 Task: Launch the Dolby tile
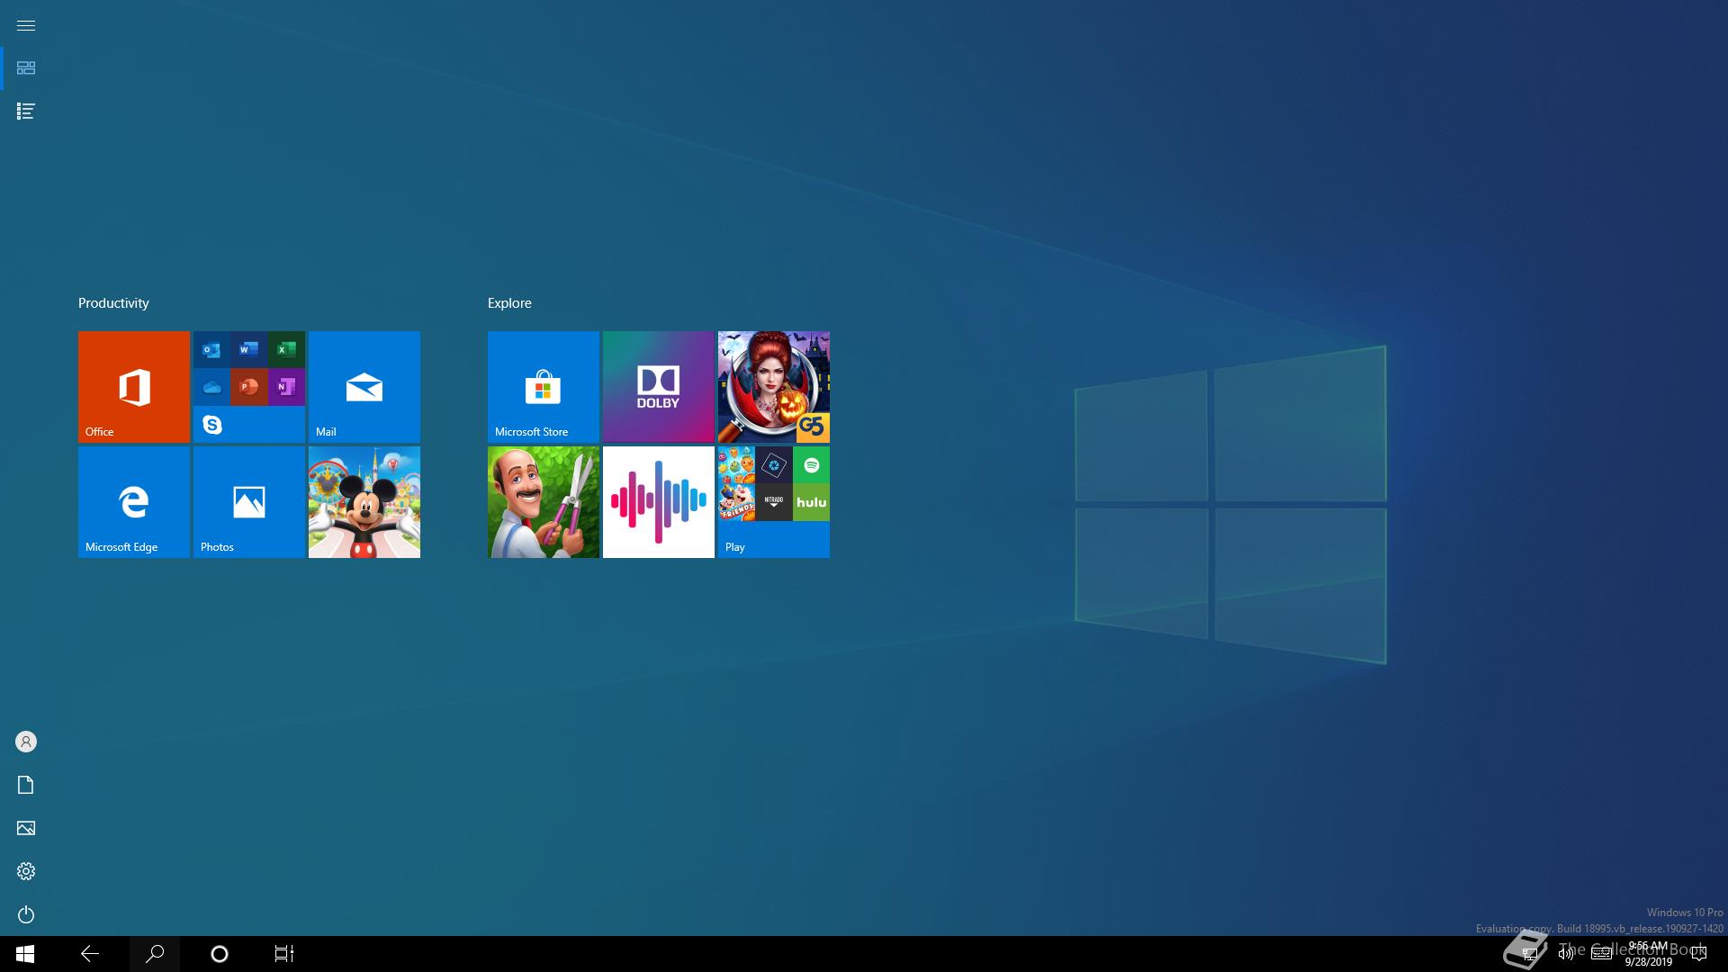[659, 387]
